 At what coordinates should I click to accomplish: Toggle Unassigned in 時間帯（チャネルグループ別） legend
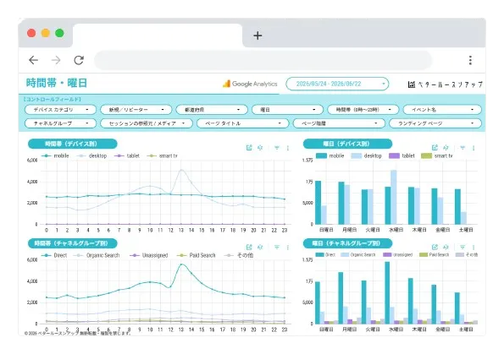click(x=149, y=255)
